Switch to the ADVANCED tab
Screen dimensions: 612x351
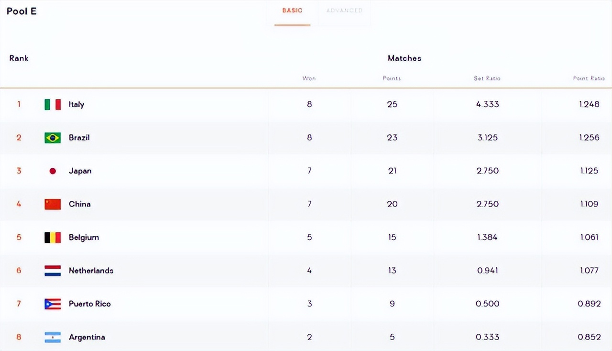tap(344, 11)
